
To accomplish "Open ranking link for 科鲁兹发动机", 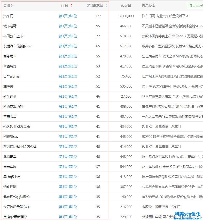I will 68,106.
